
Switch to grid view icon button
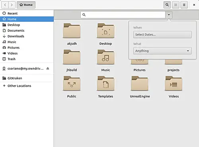point(176,5)
